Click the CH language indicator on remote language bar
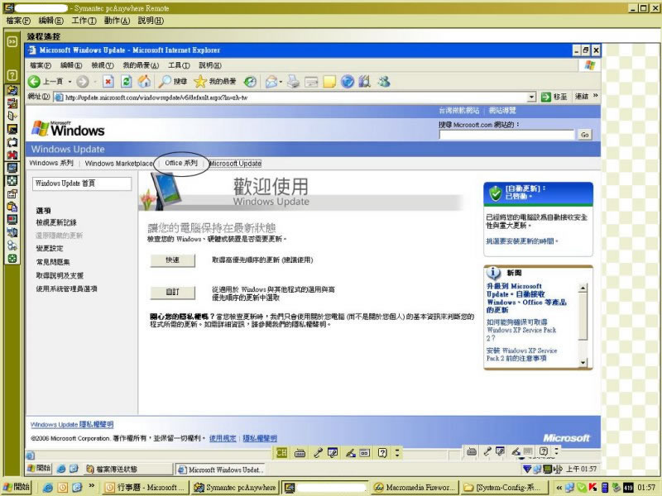The height and width of the screenshot is (496, 662). click(x=281, y=453)
